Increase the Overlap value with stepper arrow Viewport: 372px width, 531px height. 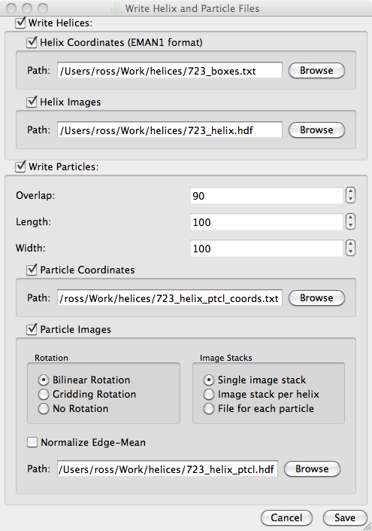coord(350,191)
